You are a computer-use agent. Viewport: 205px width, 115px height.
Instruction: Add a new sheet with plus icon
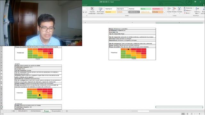point(67,111)
